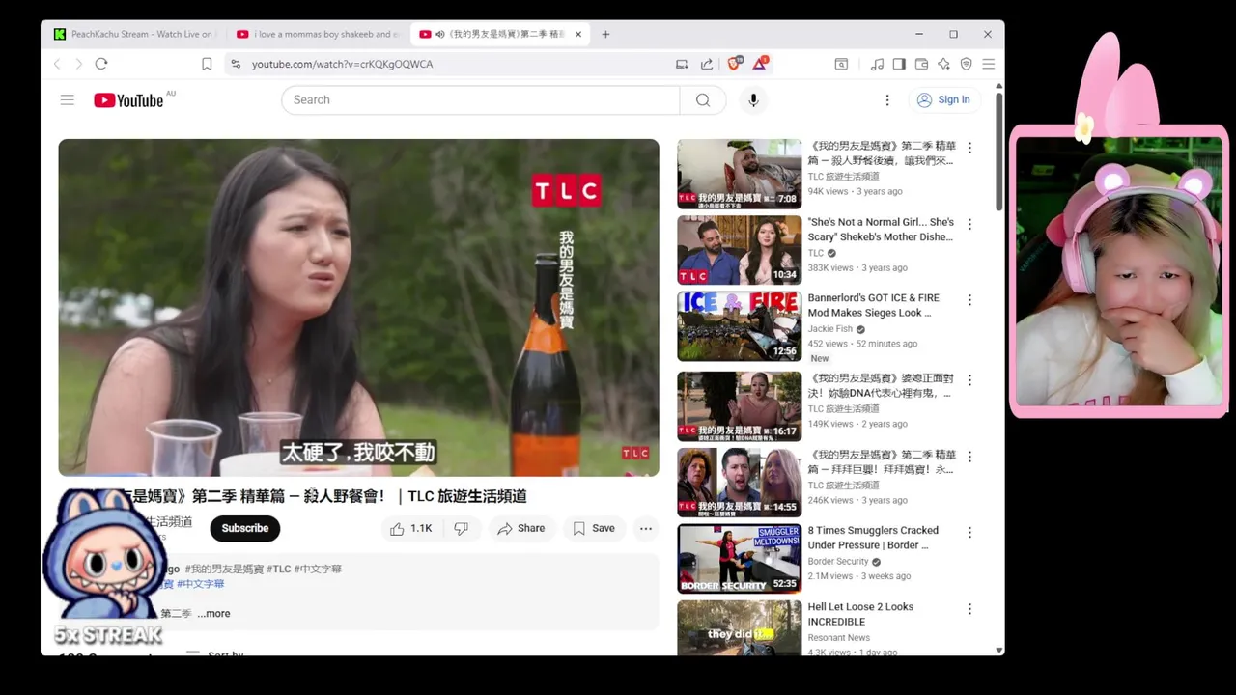
Task: Open Brave Shields lion icon
Action: (x=734, y=64)
